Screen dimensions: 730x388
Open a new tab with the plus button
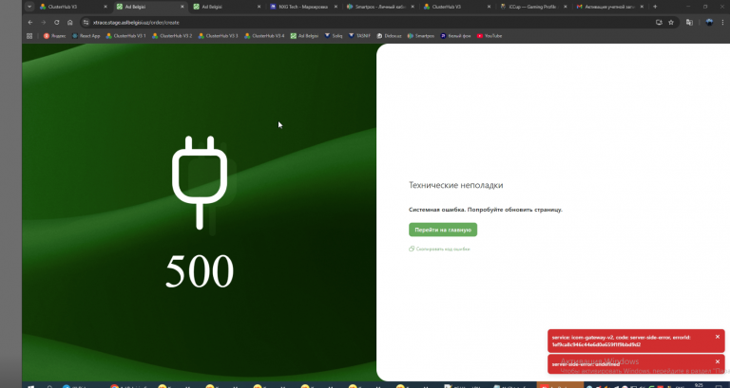[x=655, y=7]
